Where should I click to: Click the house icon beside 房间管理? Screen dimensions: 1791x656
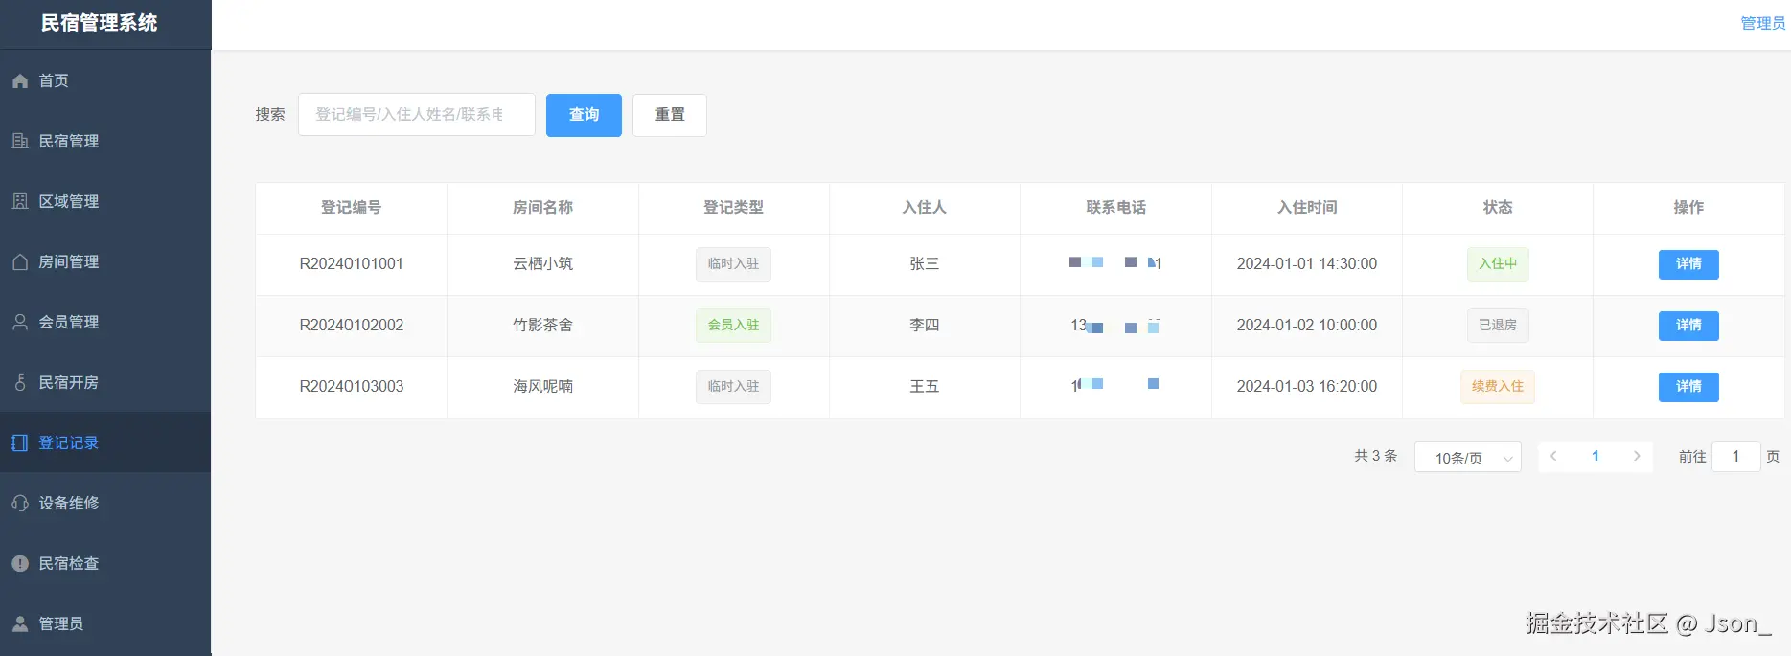(20, 262)
